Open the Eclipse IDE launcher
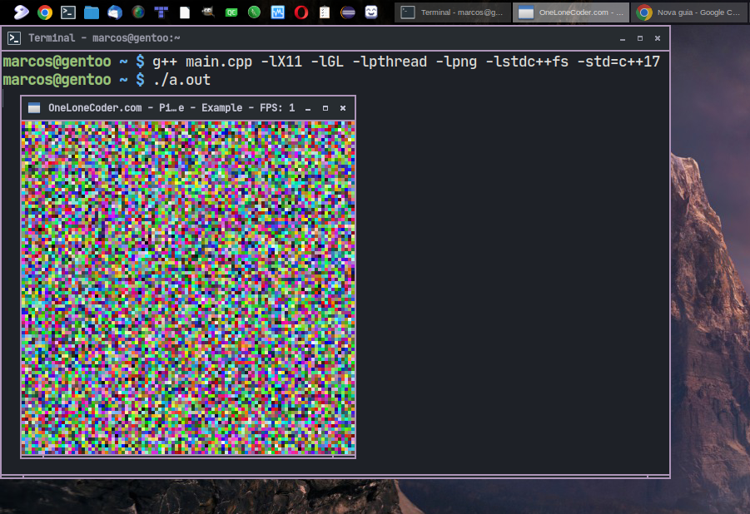The height and width of the screenshot is (514, 750). 348,12
